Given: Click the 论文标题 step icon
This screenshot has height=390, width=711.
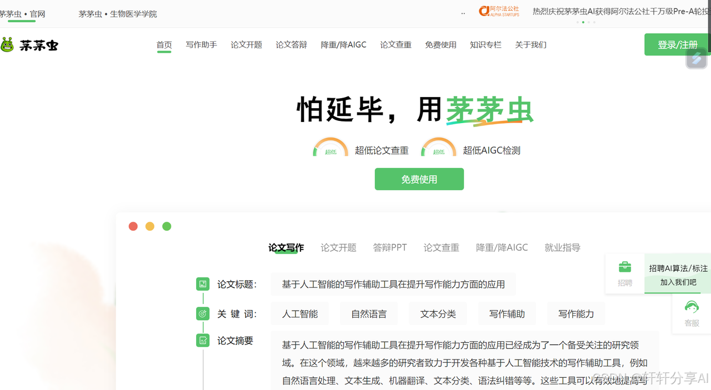Looking at the screenshot, I should pyautogui.click(x=203, y=284).
